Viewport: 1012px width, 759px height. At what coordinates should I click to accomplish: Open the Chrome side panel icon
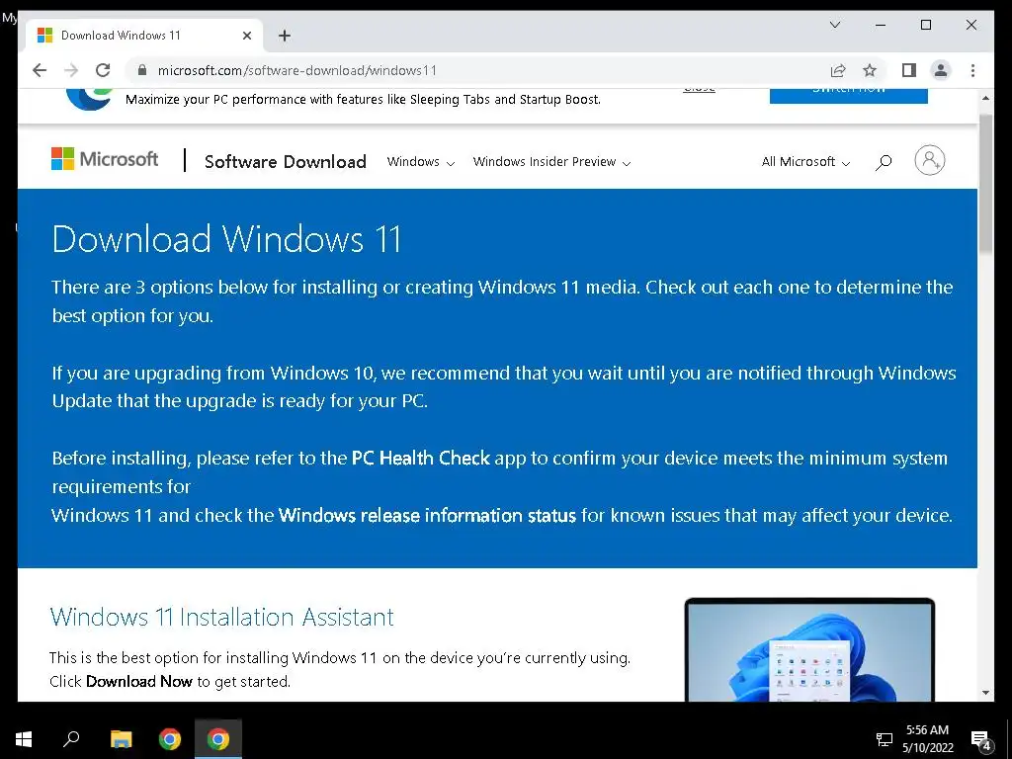(909, 70)
